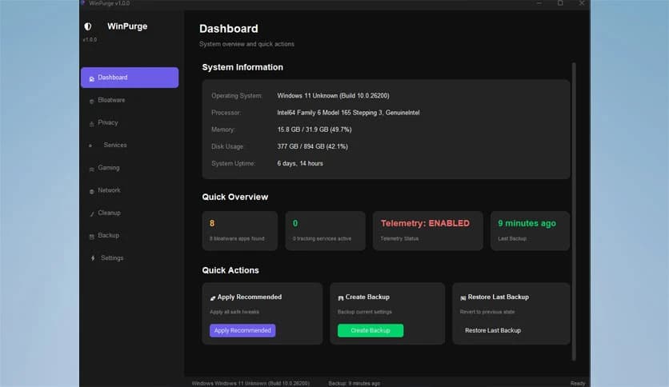Select the 8 bloatware apps found card
This screenshot has height=387, width=669.
[240, 230]
